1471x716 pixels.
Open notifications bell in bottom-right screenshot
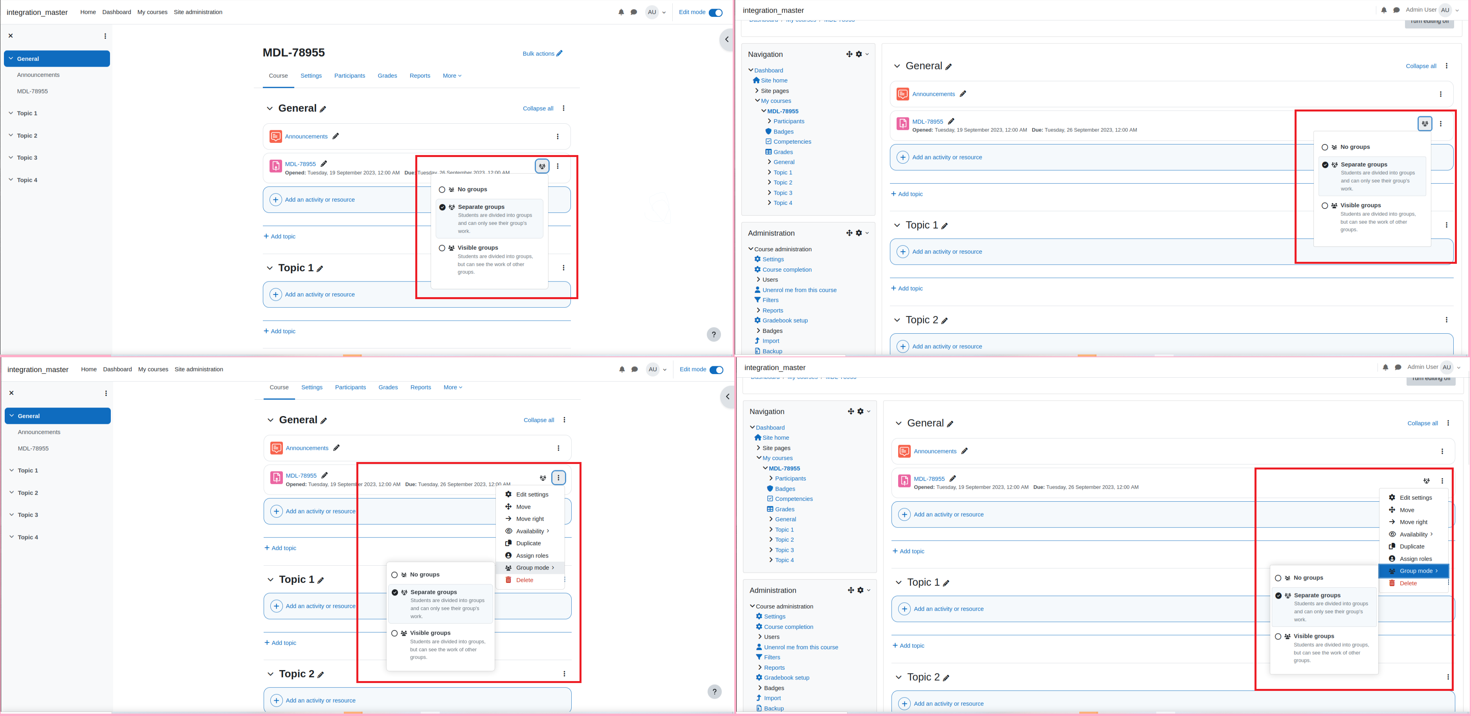tap(1385, 367)
